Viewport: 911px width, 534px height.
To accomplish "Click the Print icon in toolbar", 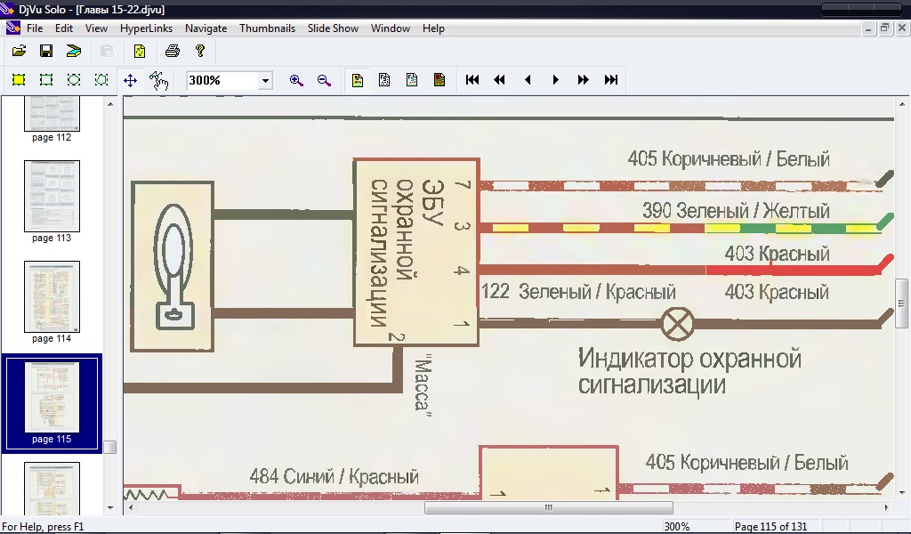I will click(x=173, y=52).
